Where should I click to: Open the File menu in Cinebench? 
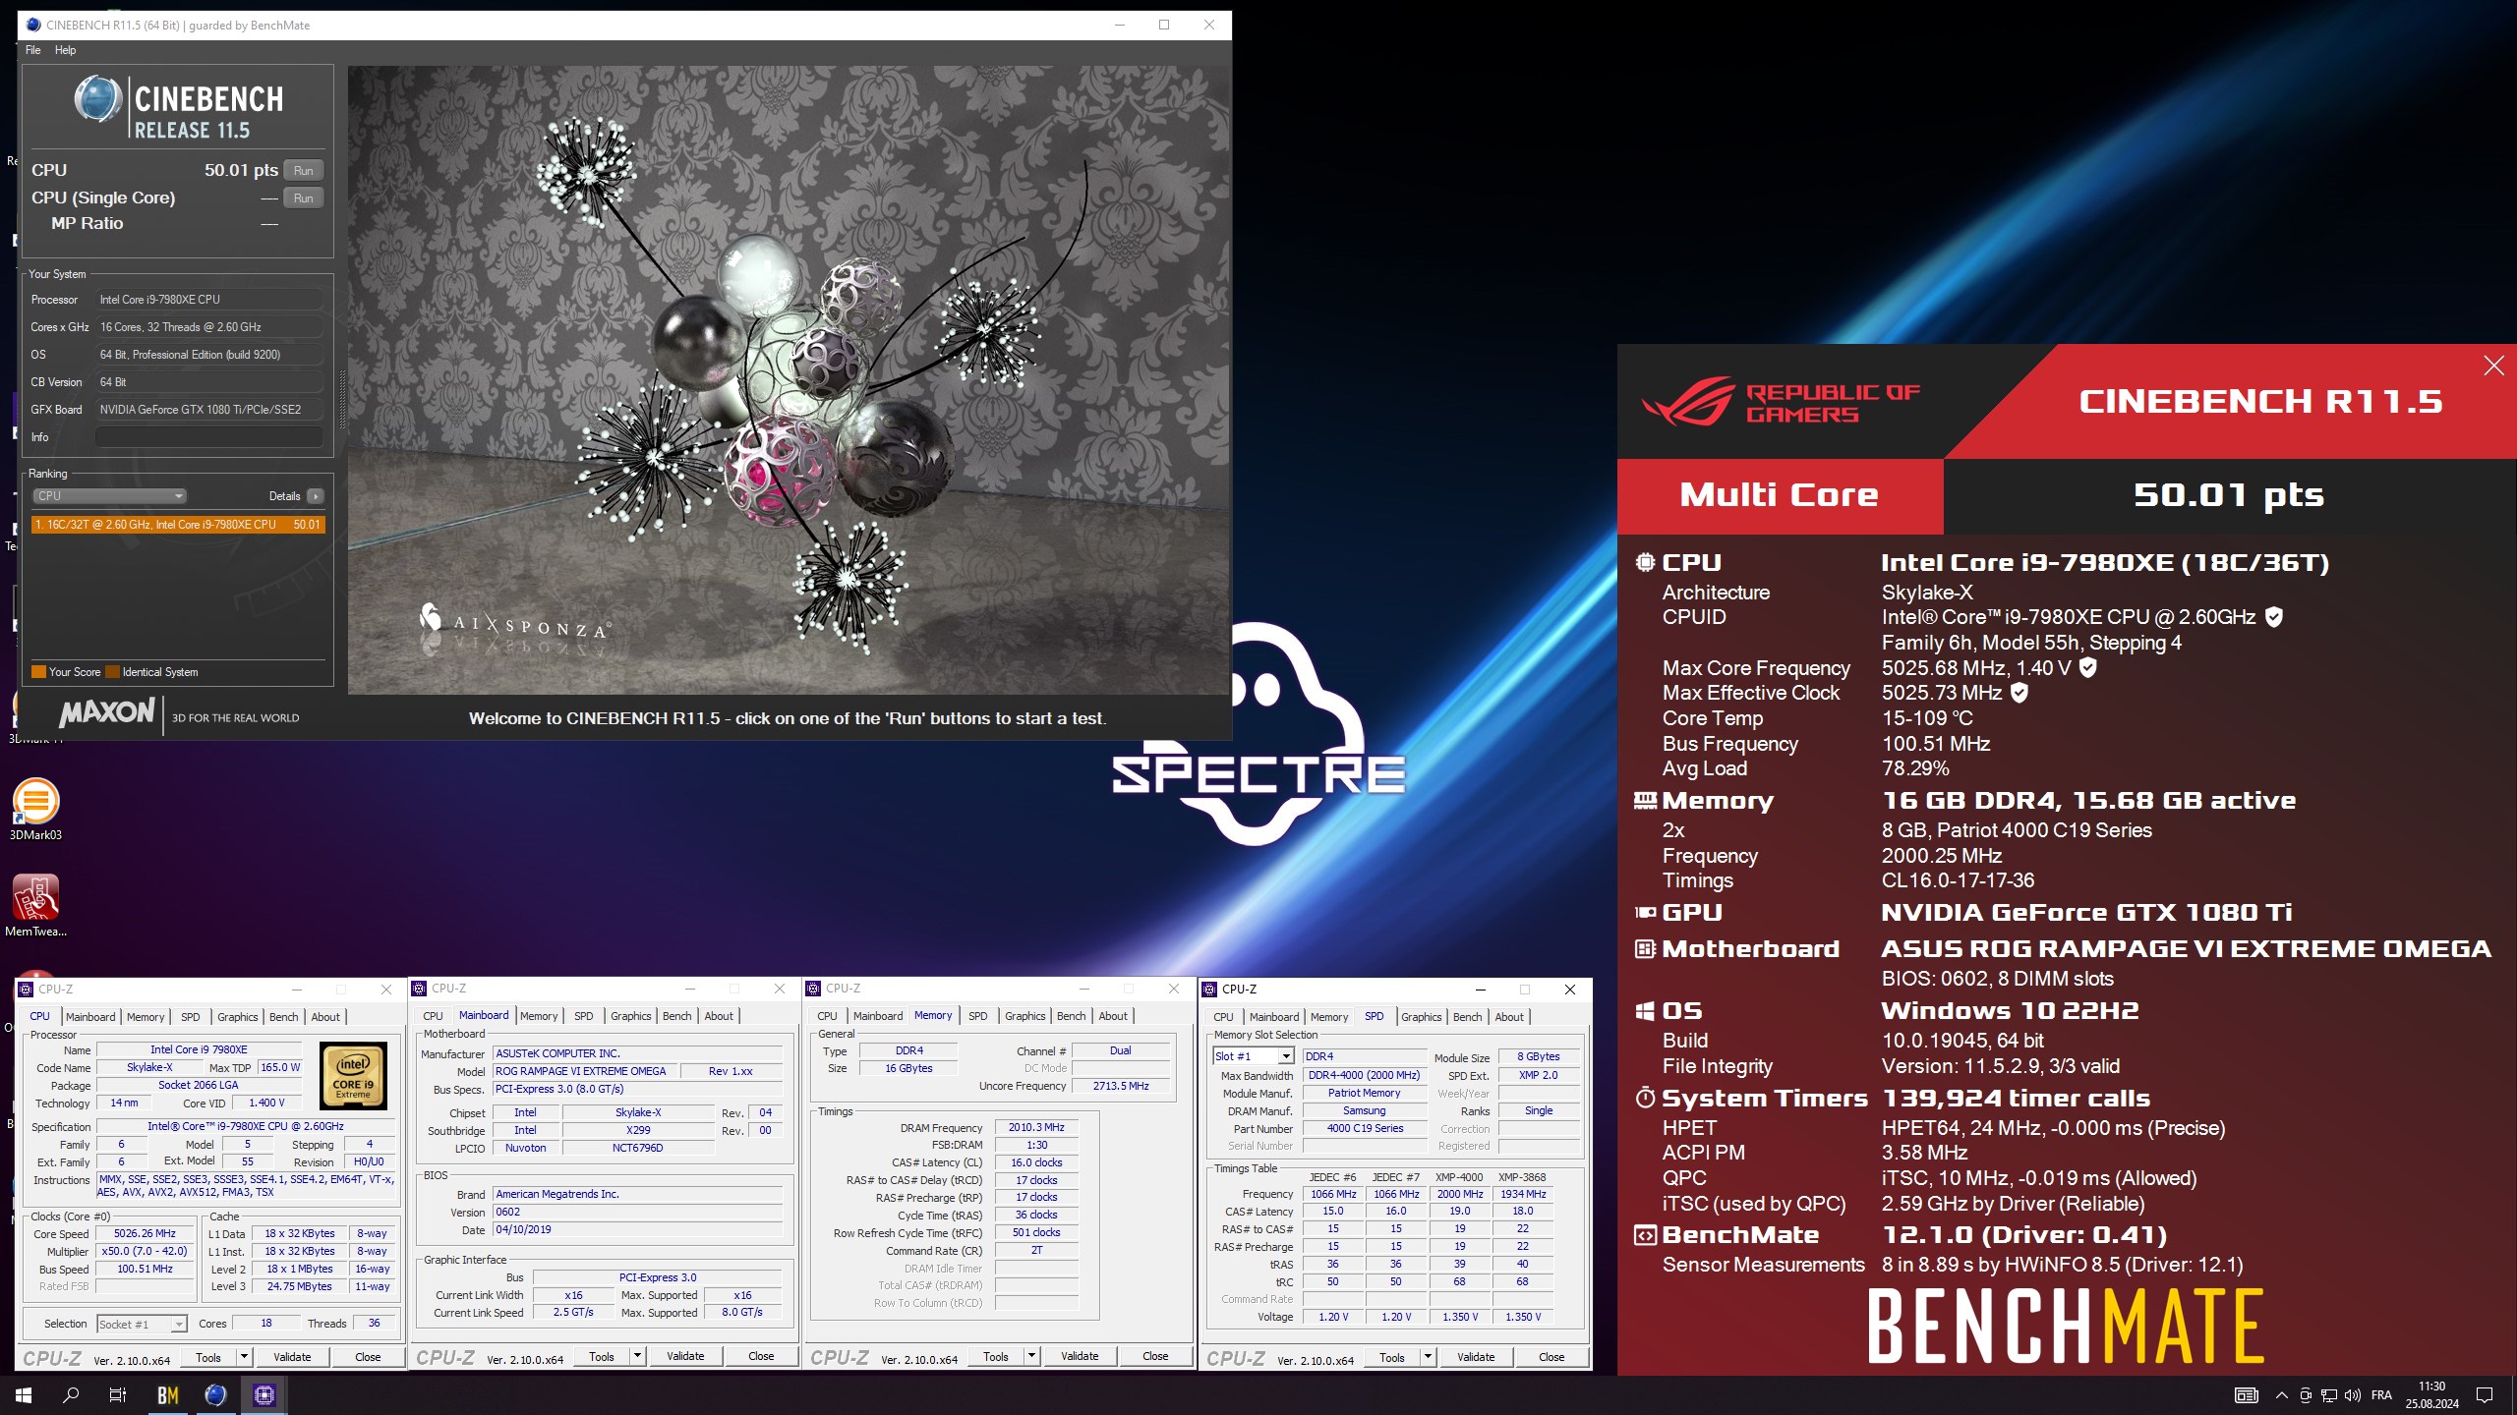tap(33, 50)
